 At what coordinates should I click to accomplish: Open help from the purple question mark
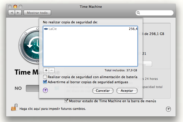[45, 90]
